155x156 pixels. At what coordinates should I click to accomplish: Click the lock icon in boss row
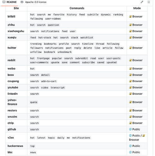coord(130,75)
